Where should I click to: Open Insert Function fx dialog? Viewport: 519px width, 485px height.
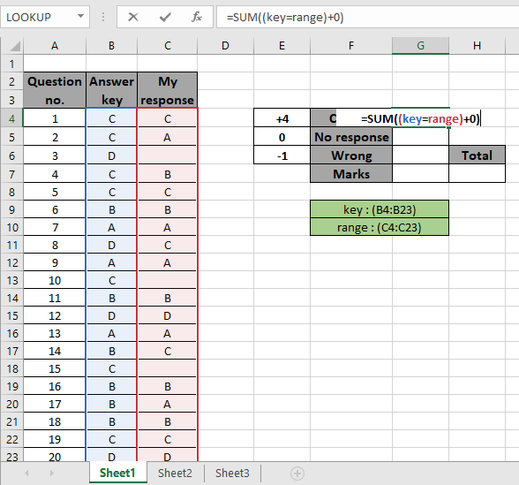[197, 17]
